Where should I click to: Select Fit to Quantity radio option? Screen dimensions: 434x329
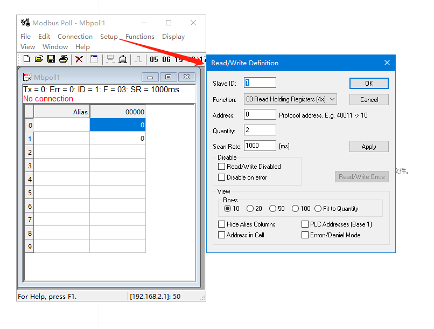pyautogui.click(x=318, y=209)
